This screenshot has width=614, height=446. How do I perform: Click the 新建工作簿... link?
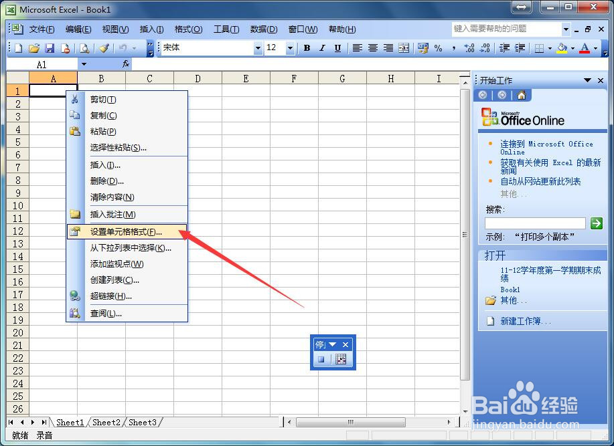(526, 322)
